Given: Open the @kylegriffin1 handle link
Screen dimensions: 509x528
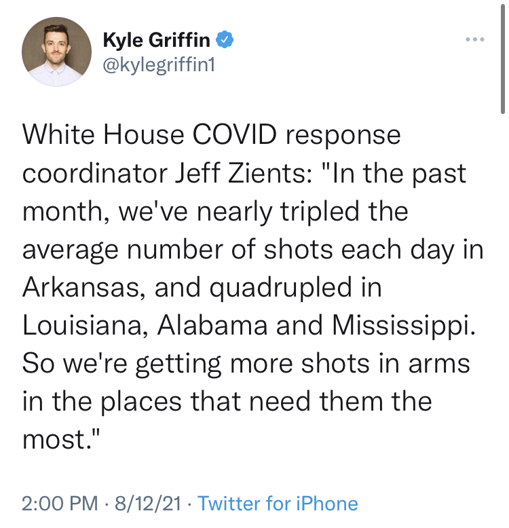Looking at the screenshot, I should tap(158, 64).
